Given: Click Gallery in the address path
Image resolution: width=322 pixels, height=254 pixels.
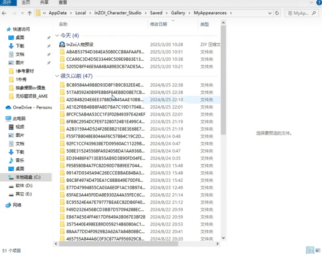Looking at the screenshot, I should tap(178, 13).
